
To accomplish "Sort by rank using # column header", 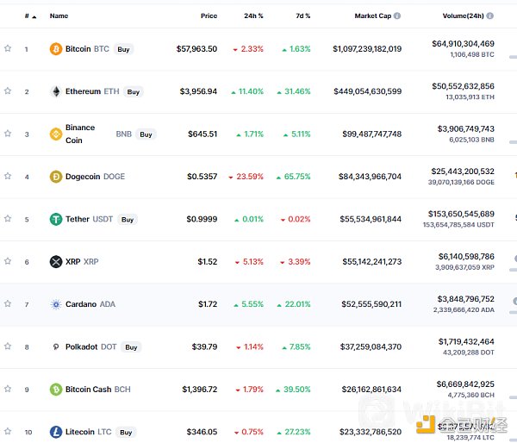I will [28, 16].
